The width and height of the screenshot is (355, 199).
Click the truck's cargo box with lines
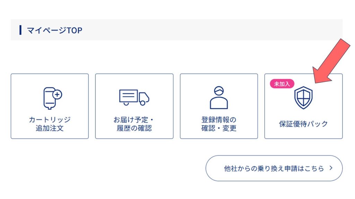coord(128,96)
